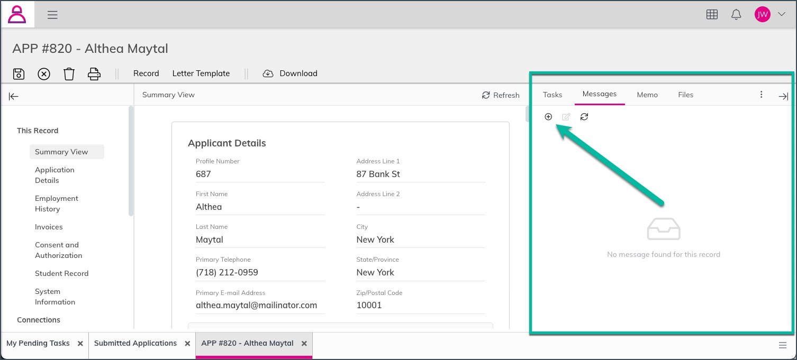Screen dimensions: 797x360
Task: Click the empty inbox tray icon
Action: 664,228
